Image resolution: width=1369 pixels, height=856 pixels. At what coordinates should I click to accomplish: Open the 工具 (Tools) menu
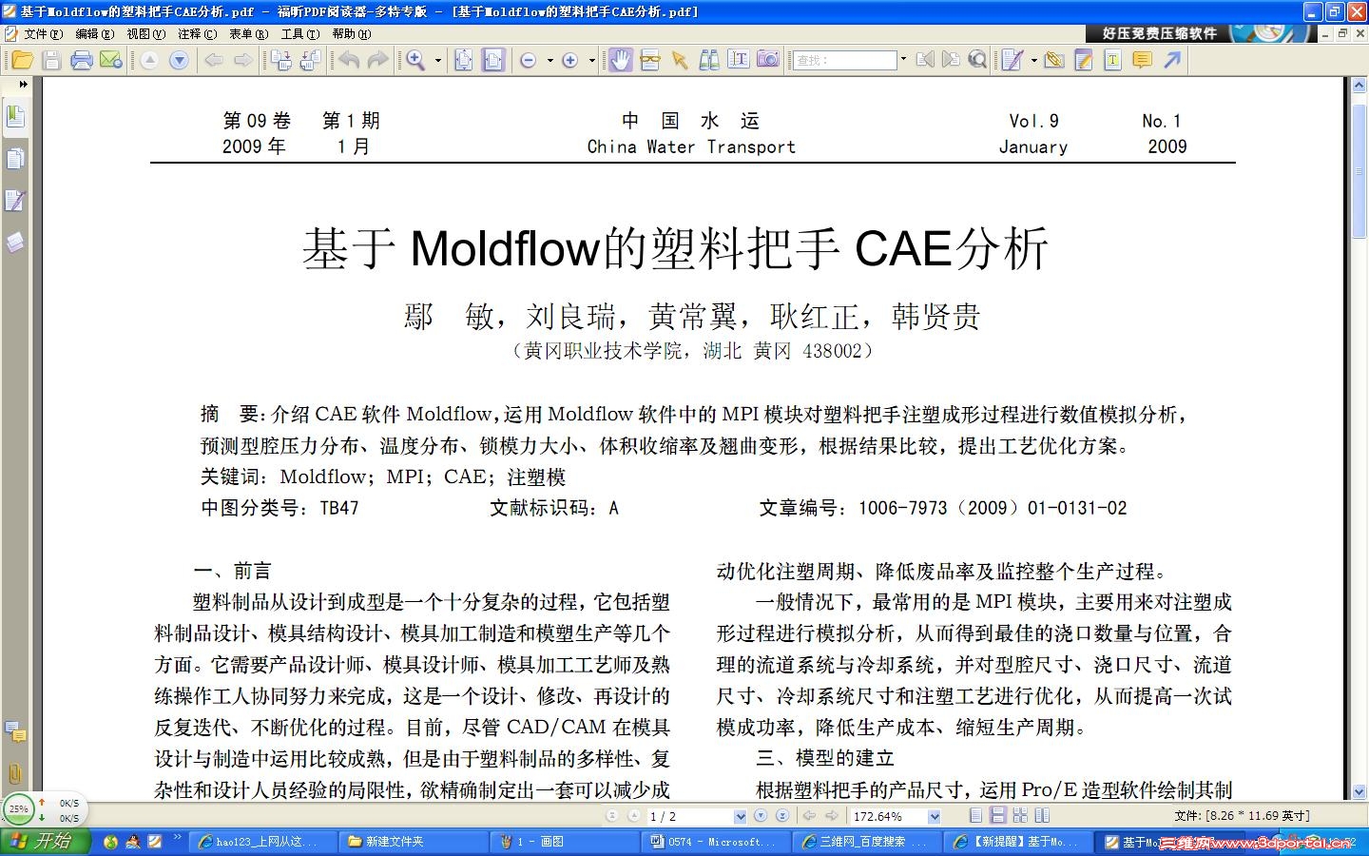(299, 33)
